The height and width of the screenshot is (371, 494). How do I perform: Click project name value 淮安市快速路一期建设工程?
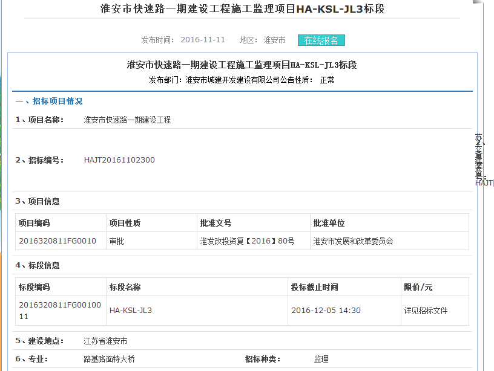click(x=127, y=120)
